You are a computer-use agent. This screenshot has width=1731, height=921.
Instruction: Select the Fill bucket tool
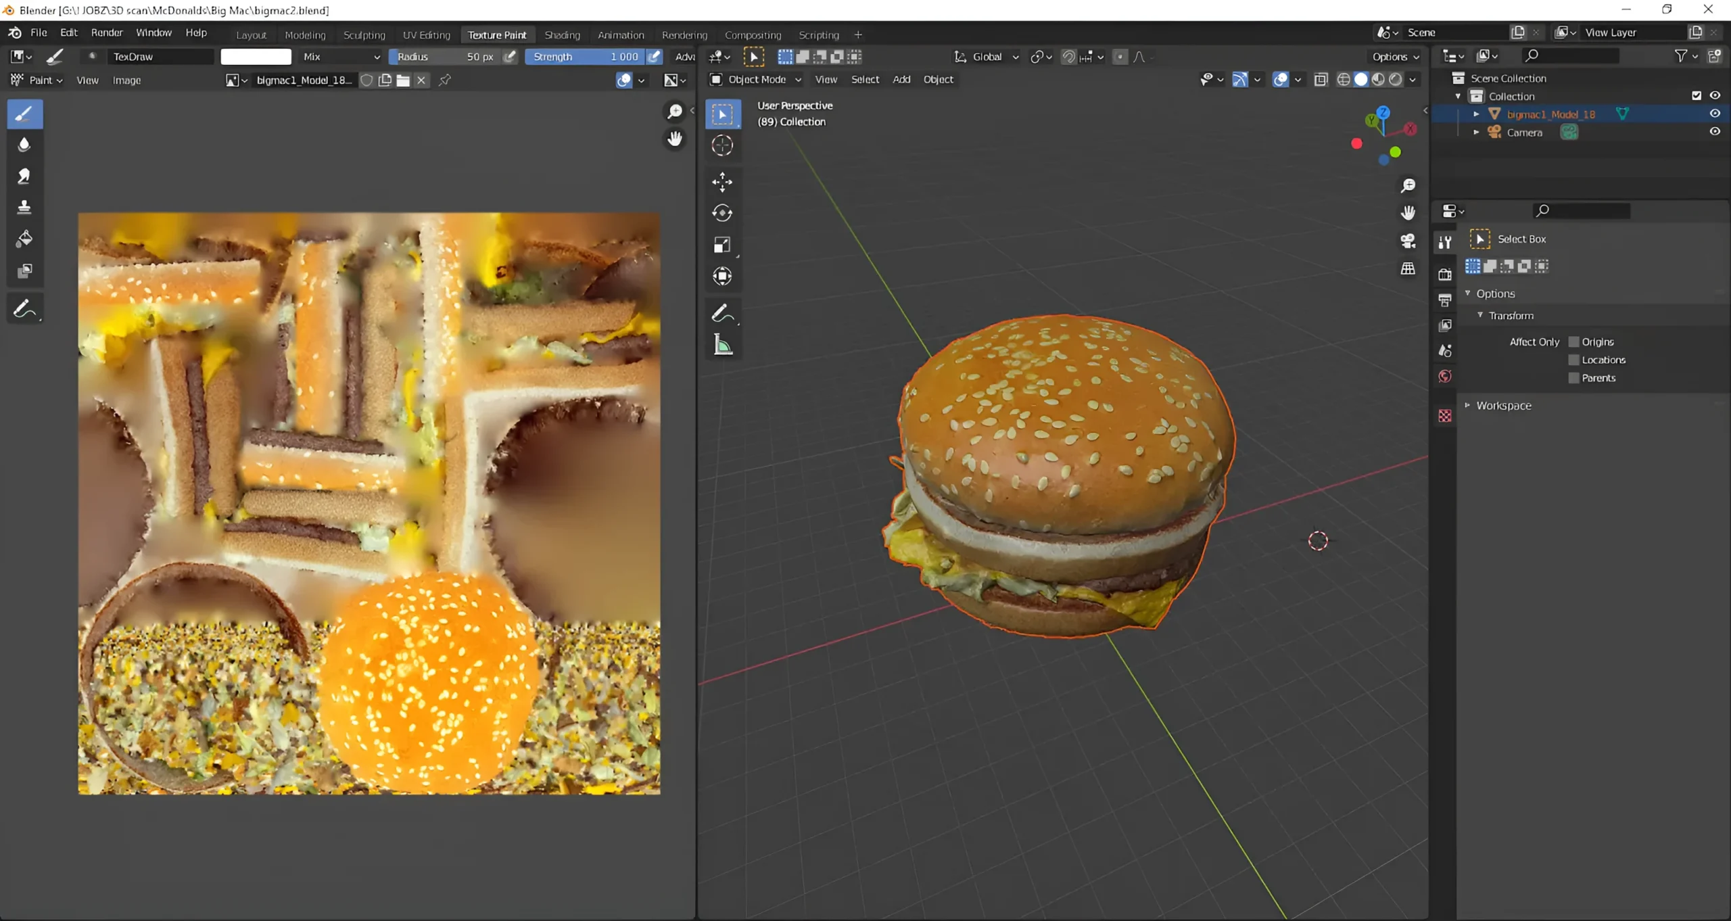click(24, 239)
